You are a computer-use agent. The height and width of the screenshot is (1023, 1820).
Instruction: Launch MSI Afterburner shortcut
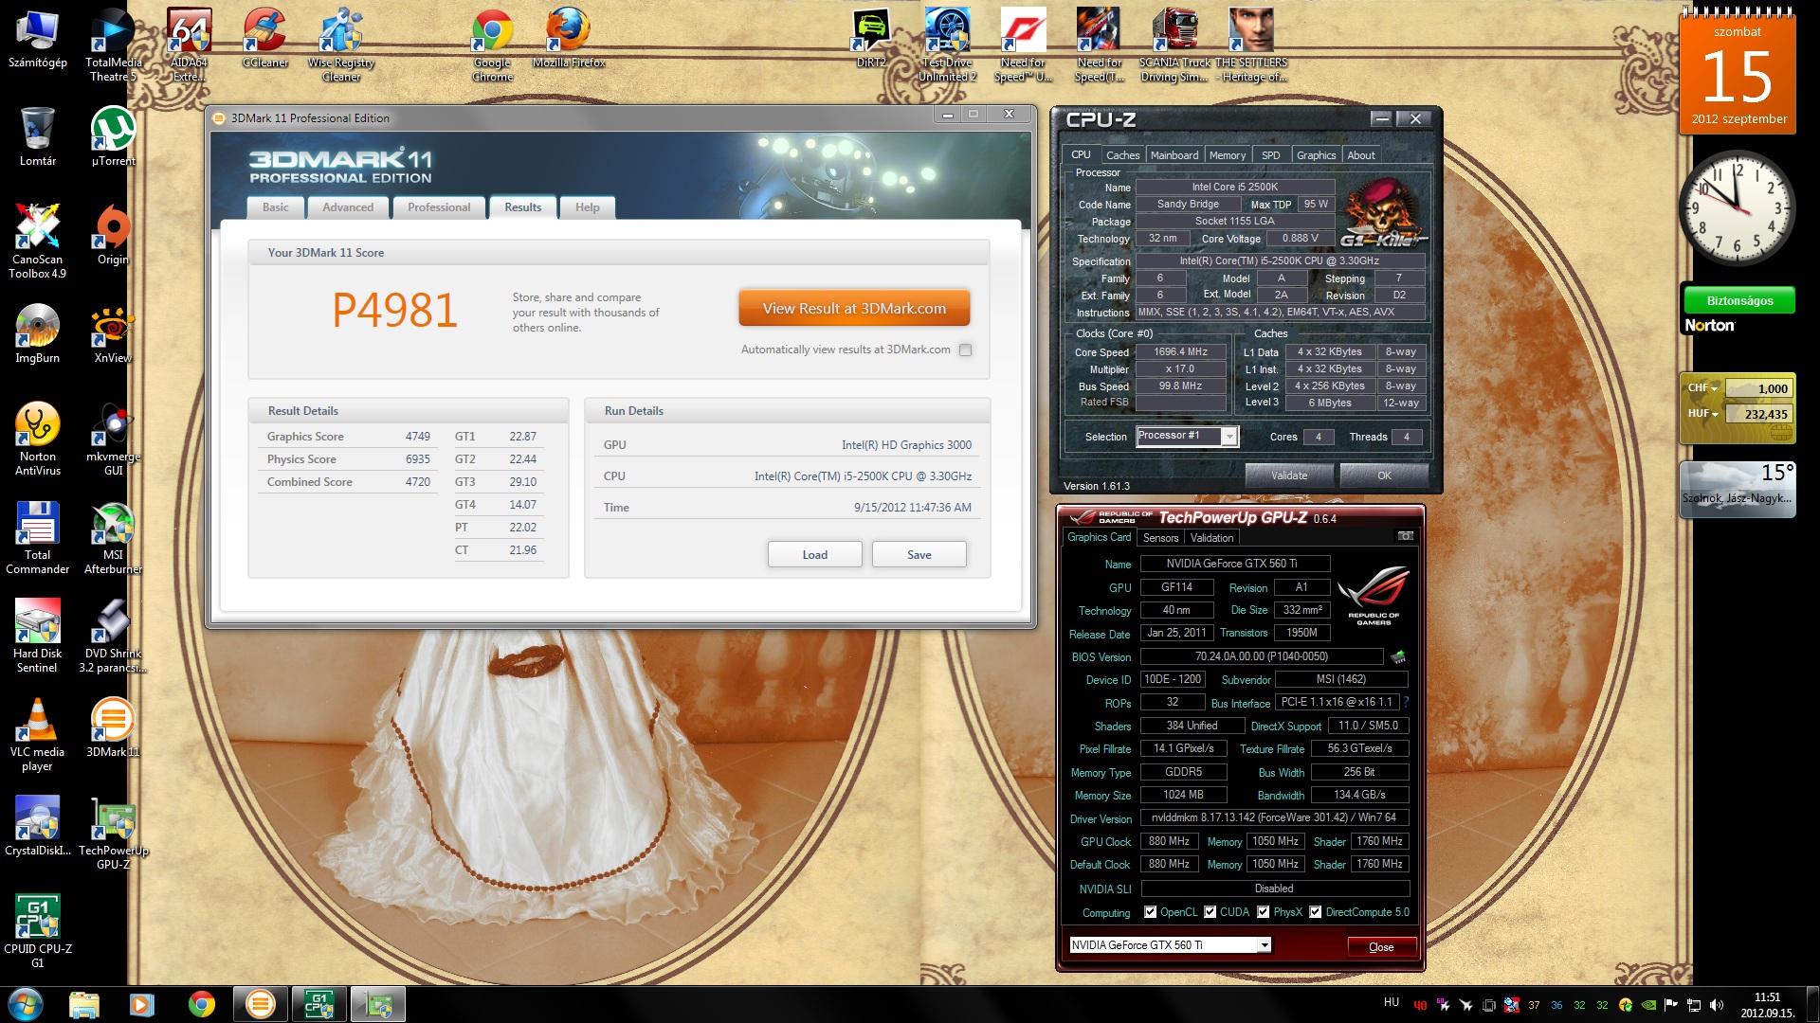(x=113, y=538)
